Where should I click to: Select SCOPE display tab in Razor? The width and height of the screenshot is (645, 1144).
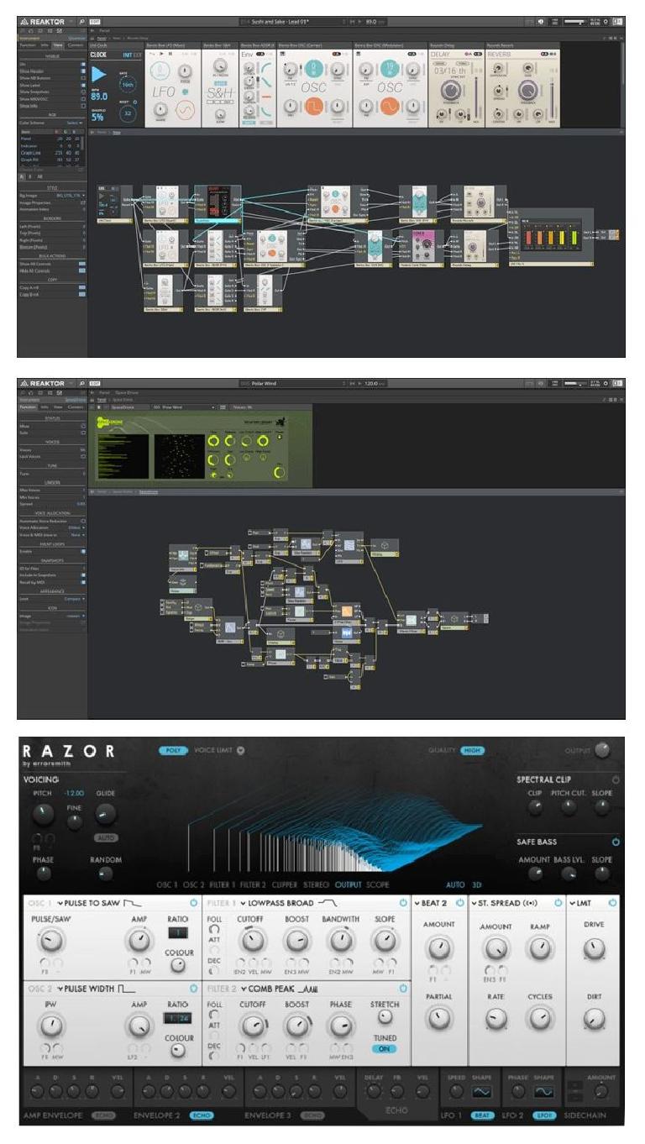(378, 884)
